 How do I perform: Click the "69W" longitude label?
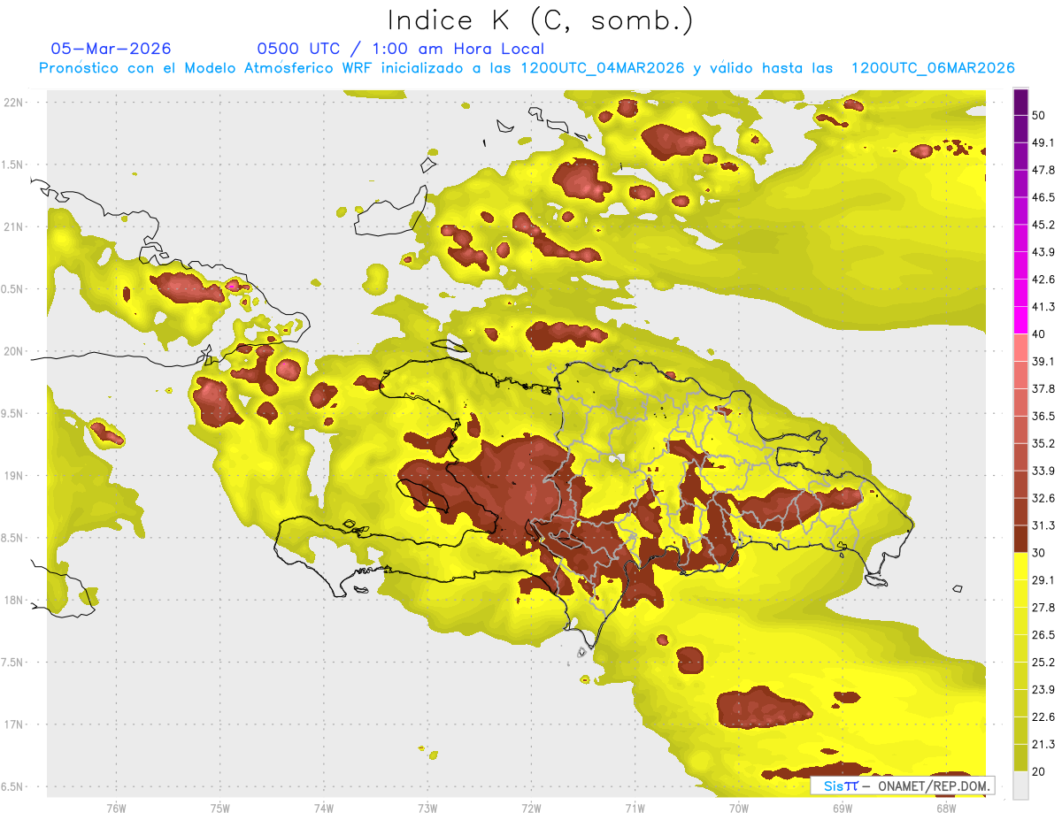(843, 809)
